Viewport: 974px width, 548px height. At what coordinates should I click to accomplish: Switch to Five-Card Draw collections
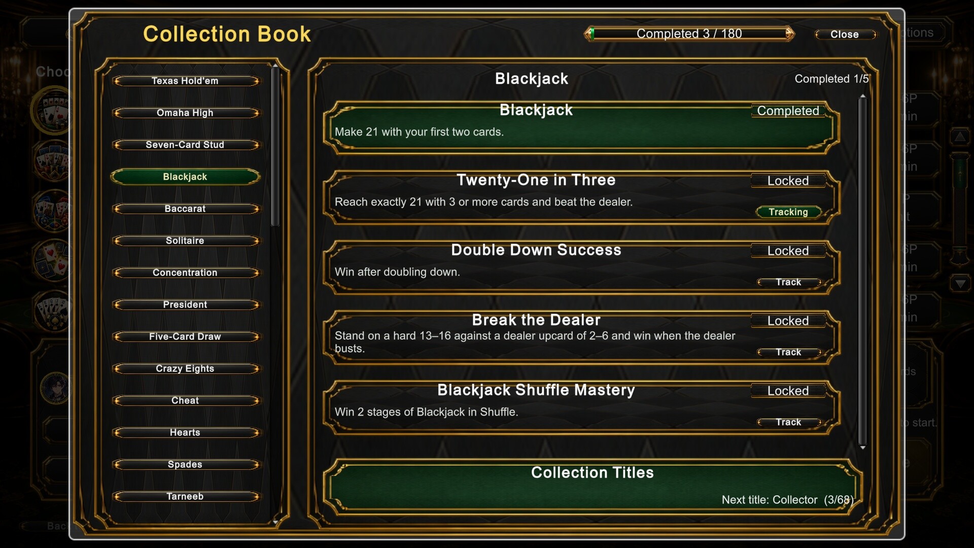pyautogui.click(x=185, y=336)
